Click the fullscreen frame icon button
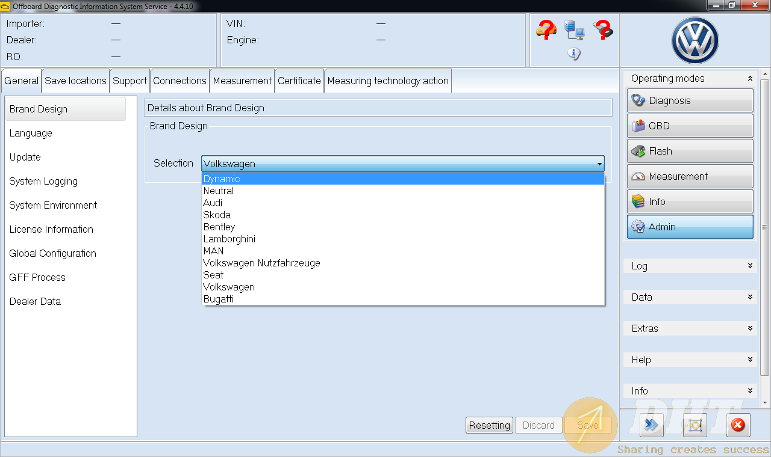Screen dimensions: 771x457 (x=695, y=425)
